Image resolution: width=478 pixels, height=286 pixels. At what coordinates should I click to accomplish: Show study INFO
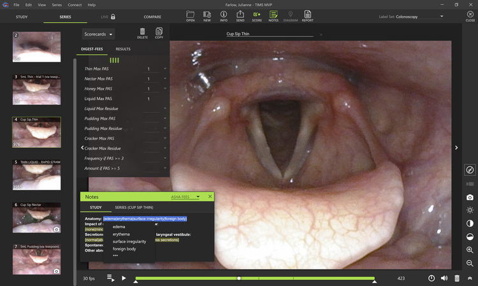pos(224,16)
